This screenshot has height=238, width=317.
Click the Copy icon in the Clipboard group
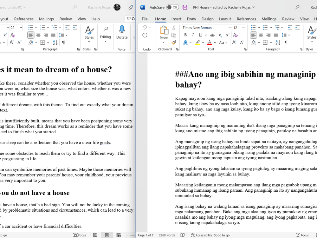[174, 35]
